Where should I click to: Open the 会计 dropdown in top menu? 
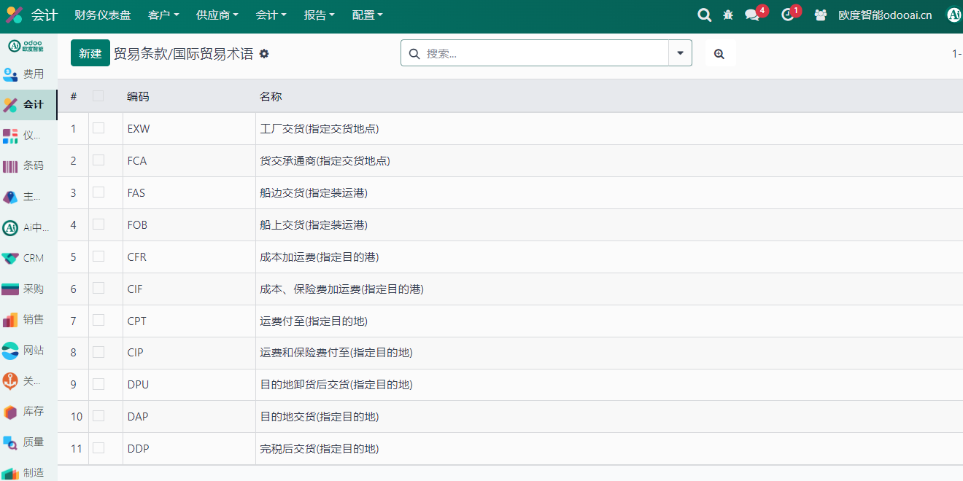tap(271, 15)
